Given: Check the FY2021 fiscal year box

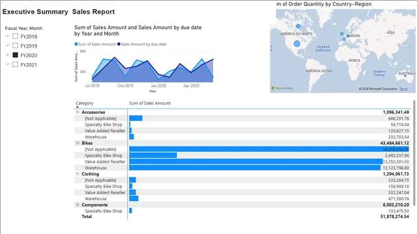Looking at the screenshot, I should 16,64.
